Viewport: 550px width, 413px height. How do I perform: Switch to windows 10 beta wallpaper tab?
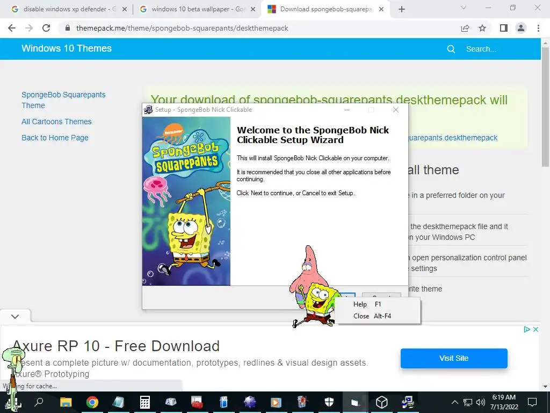(x=198, y=9)
